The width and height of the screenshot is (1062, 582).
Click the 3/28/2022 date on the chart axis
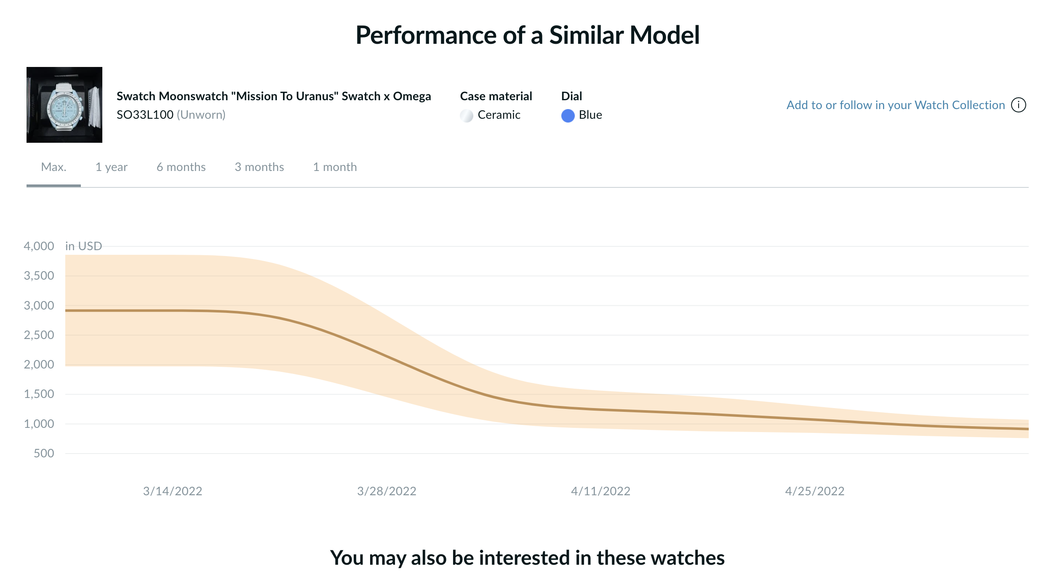[387, 491]
